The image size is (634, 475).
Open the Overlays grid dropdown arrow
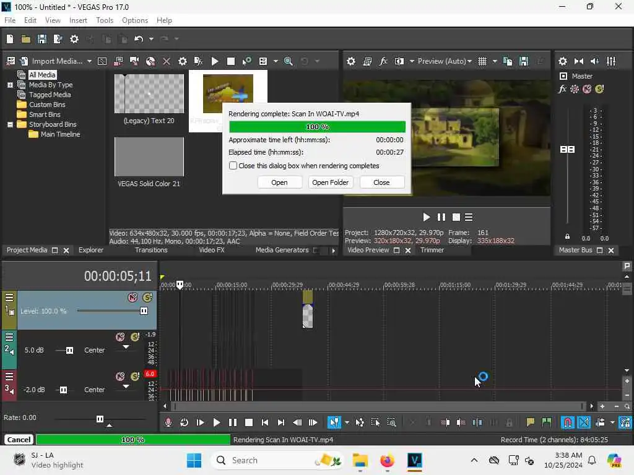(x=495, y=61)
